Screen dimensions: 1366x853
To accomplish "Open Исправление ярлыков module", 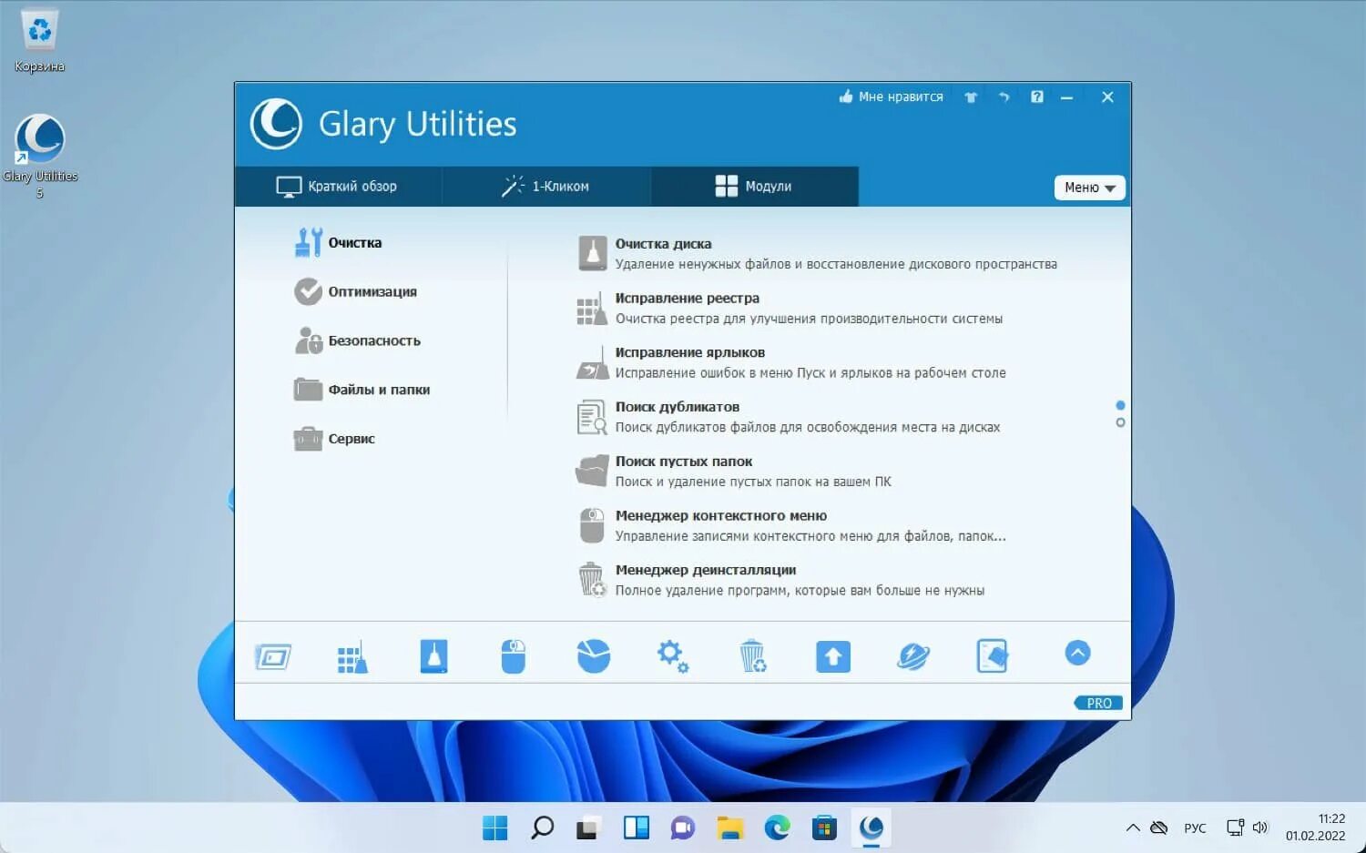I will 791,362.
